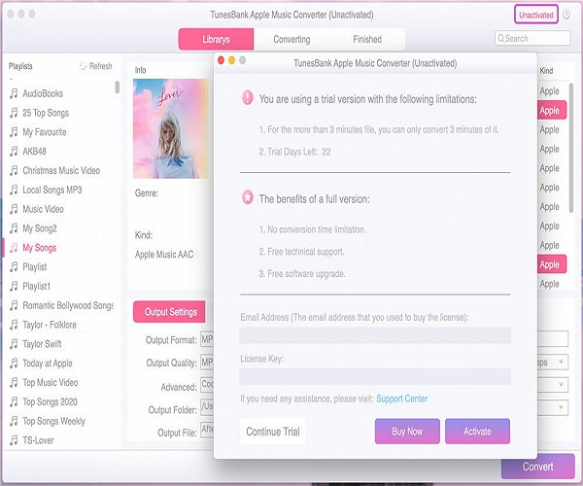The height and width of the screenshot is (486, 583).
Task: Click the AudioBooks playlist music note icon
Action: 14,93
